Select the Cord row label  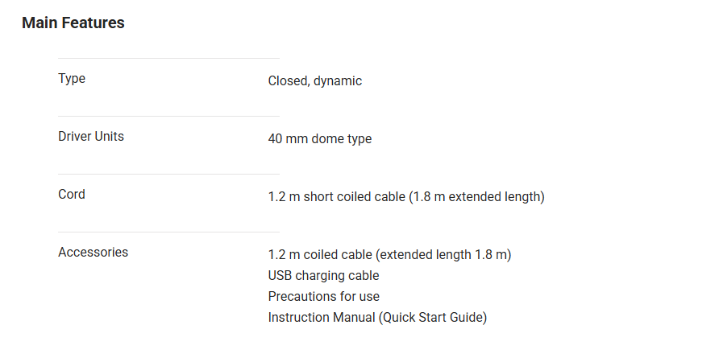(72, 195)
